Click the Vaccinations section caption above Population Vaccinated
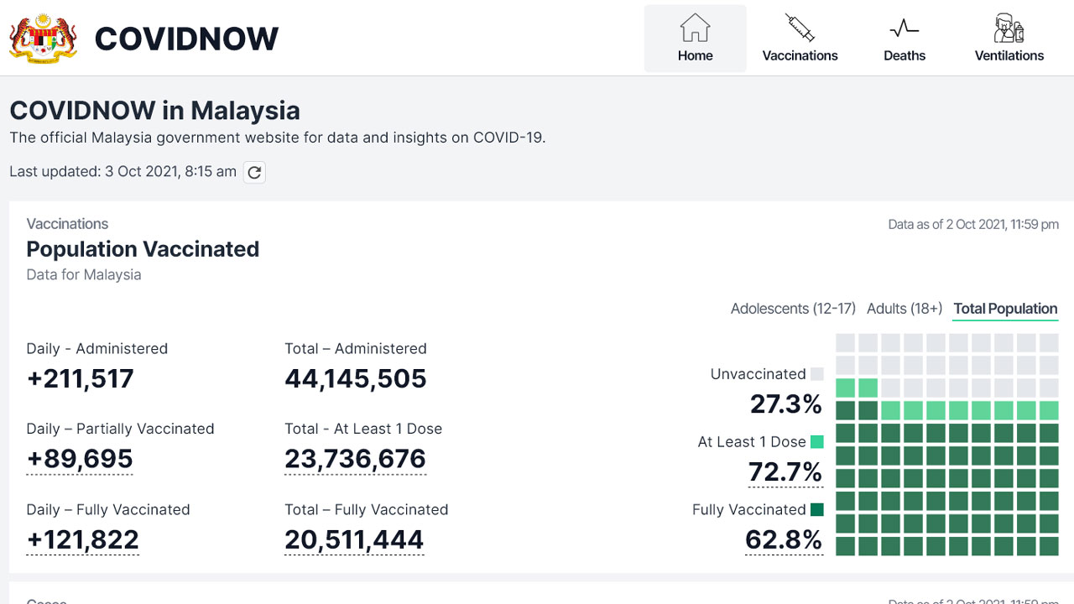Screen dimensions: 1074x604 67,224
